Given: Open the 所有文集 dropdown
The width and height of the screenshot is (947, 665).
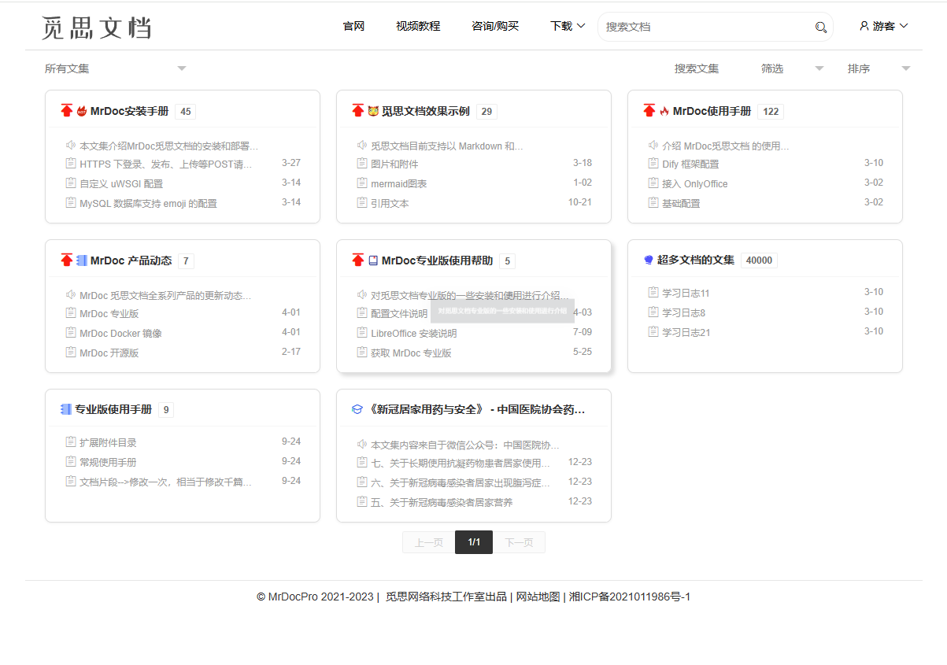Looking at the screenshot, I should point(116,68).
